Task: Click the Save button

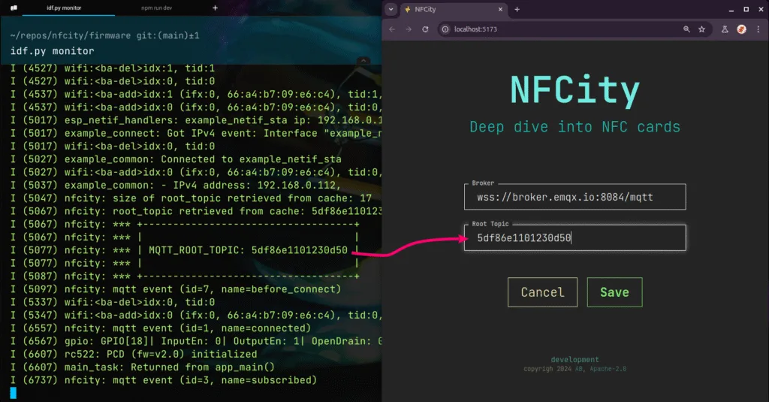Action: pos(614,292)
